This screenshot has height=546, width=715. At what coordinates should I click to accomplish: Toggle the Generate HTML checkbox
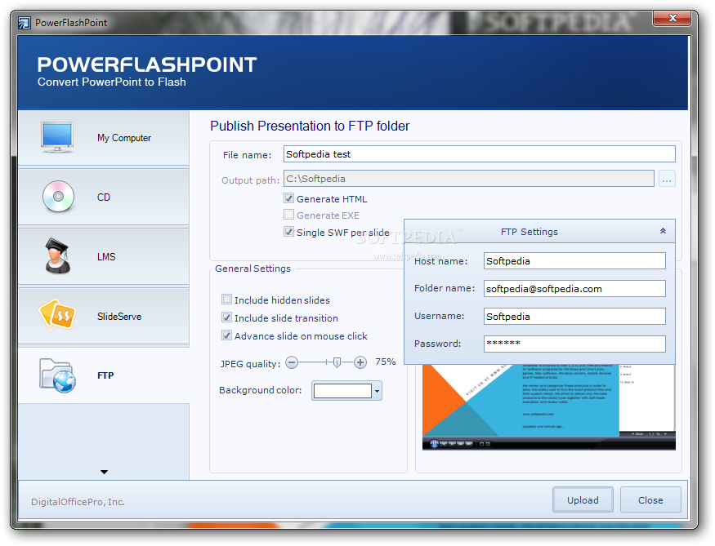288,198
